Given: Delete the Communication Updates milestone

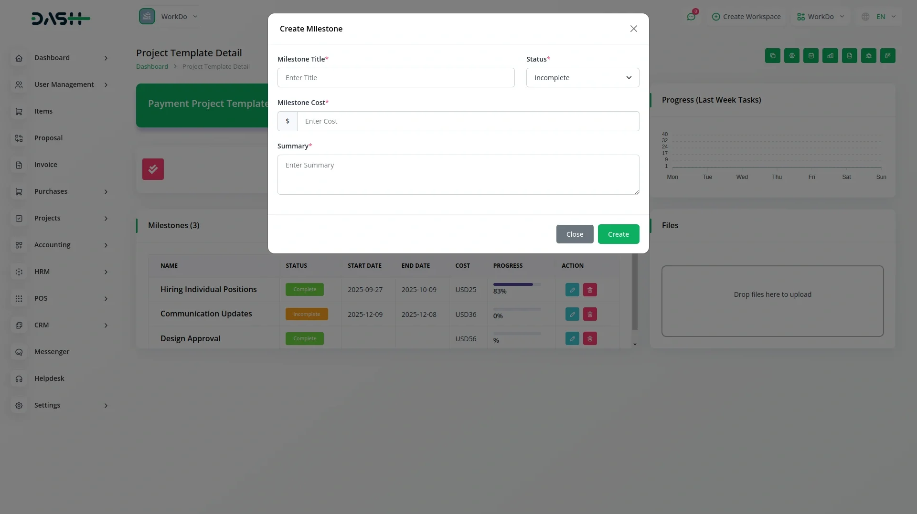Looking at the screenshot, I should click(x=590, y=314).
